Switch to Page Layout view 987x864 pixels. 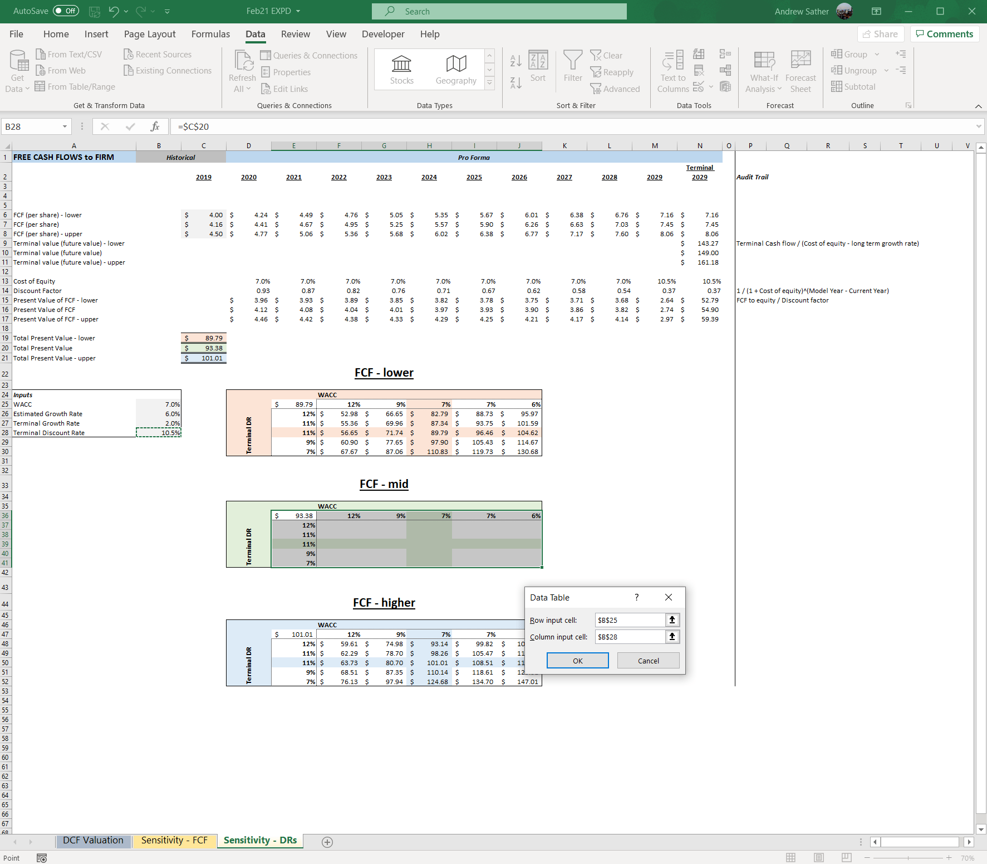tap(818, 858)
